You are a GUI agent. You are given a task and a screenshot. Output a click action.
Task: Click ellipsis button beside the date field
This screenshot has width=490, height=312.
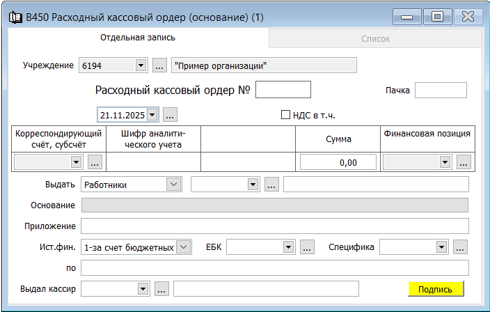171,114
